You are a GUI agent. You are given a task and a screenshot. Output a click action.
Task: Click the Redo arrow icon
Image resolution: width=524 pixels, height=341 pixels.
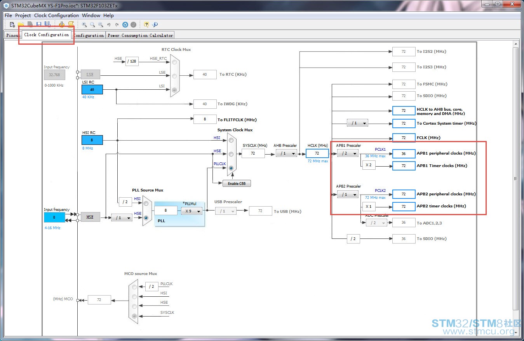tap(117, 25)
